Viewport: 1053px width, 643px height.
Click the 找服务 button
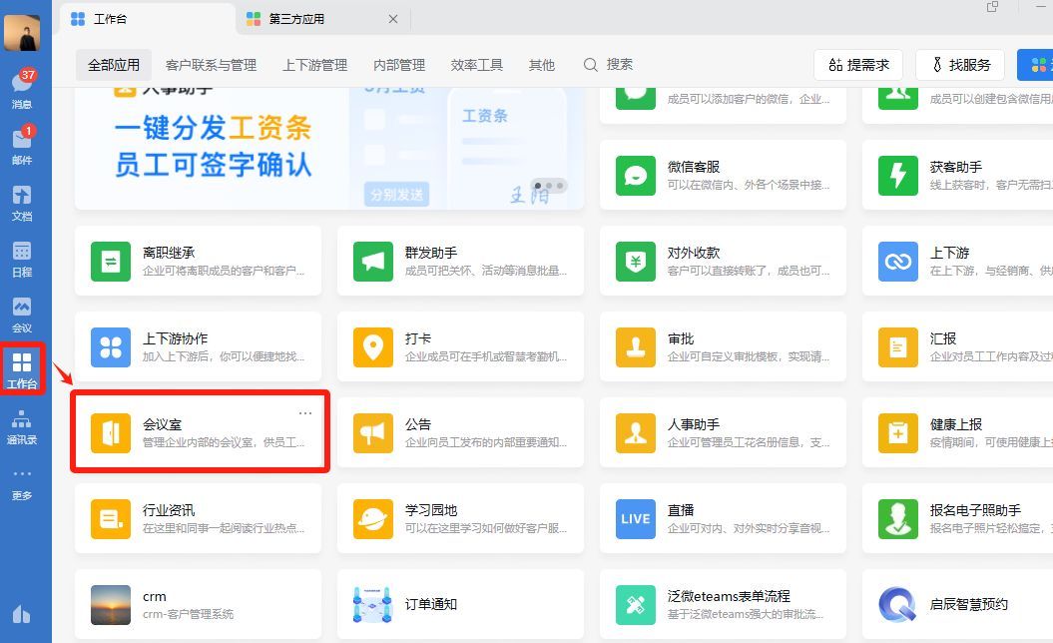click(x=959, y=65)
